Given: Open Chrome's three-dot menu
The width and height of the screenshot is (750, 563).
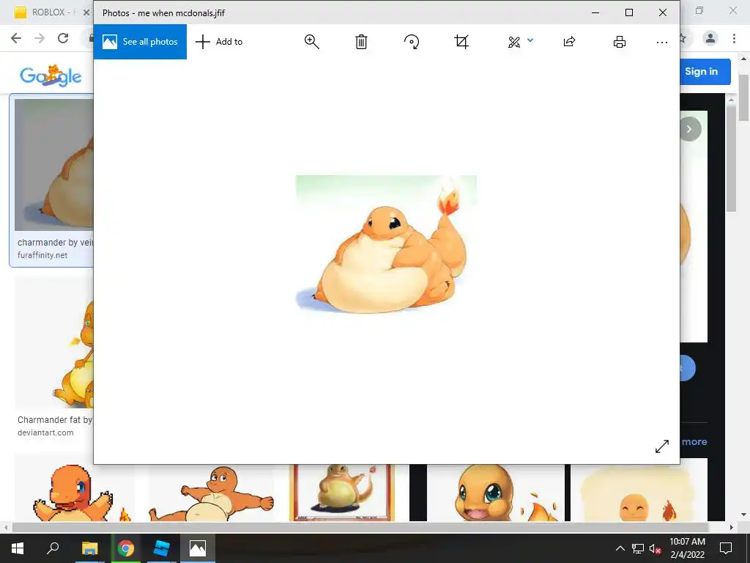Looking at the screenshot, I should coord(734,38).
